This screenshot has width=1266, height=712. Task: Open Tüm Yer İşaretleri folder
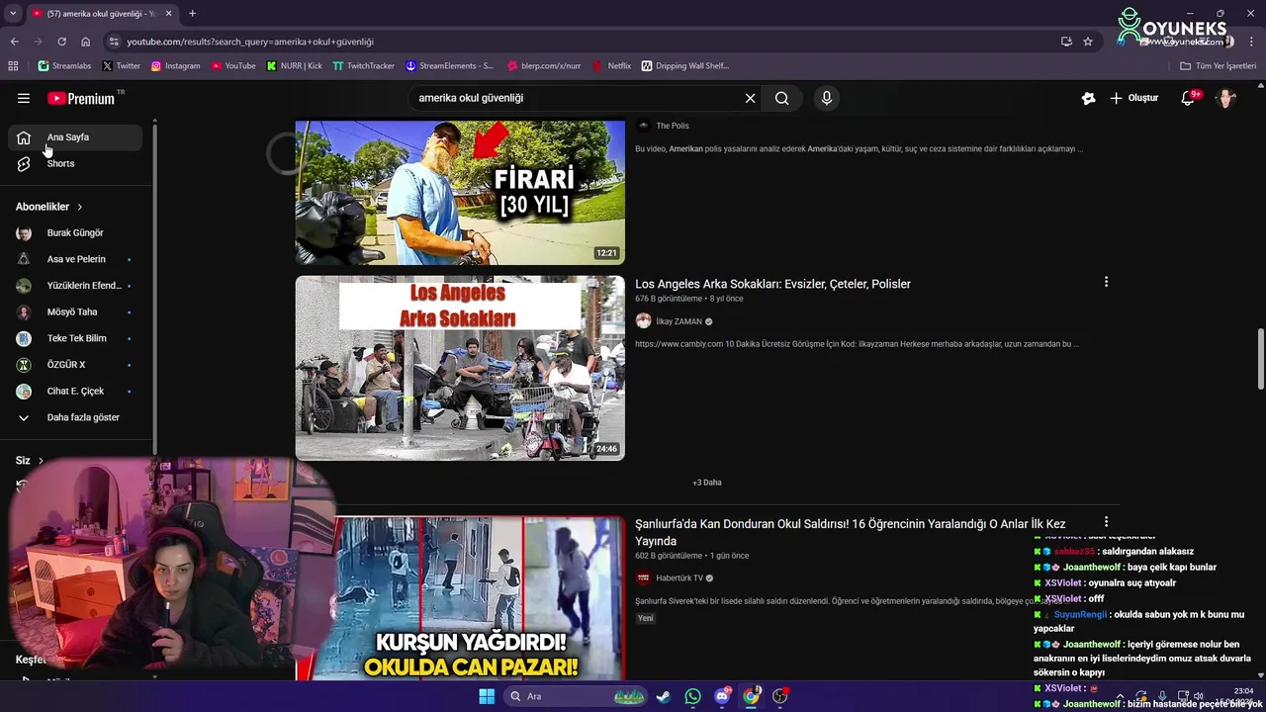point(1219,66)
